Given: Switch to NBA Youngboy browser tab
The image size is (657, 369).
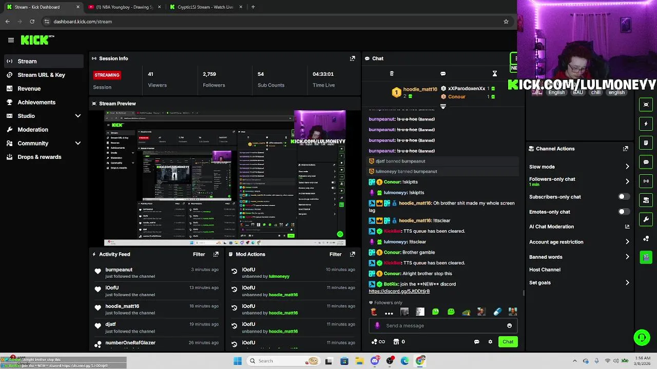Looking at the screenshot, I should (x=123, y=7).
